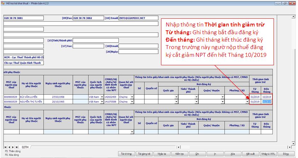Open Quan hệ dropdown for NGUYỄN THỊ TUYẾN
The height and width of the screenshot is (158, 298).
(x=132, y=102)
